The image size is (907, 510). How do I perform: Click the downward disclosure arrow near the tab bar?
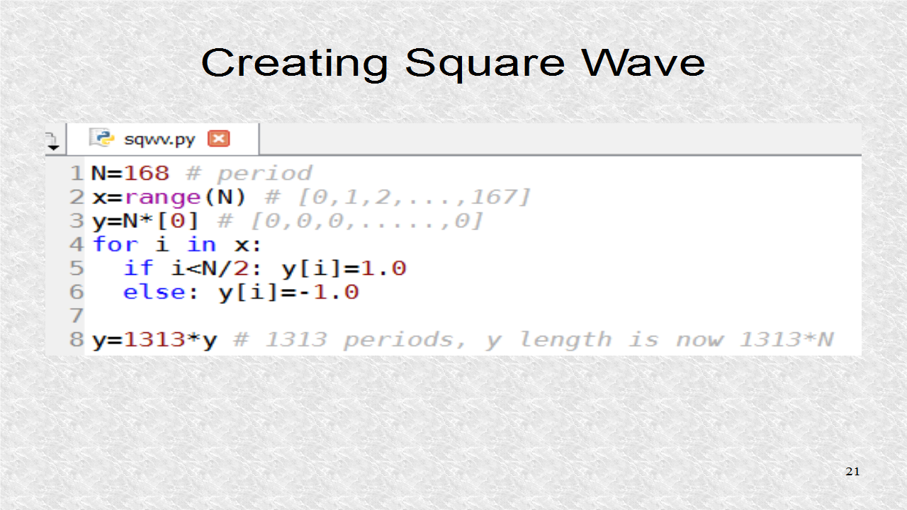54,146
